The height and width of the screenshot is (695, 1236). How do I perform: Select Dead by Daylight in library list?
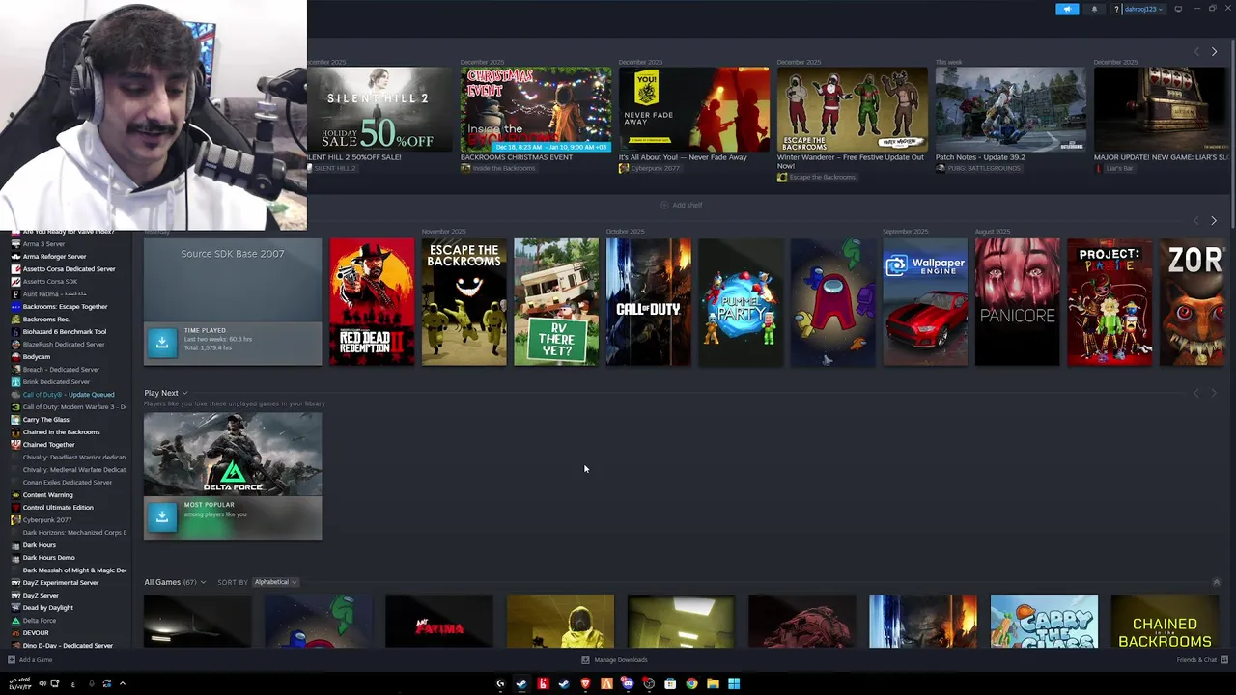click(x=47, y=608)
